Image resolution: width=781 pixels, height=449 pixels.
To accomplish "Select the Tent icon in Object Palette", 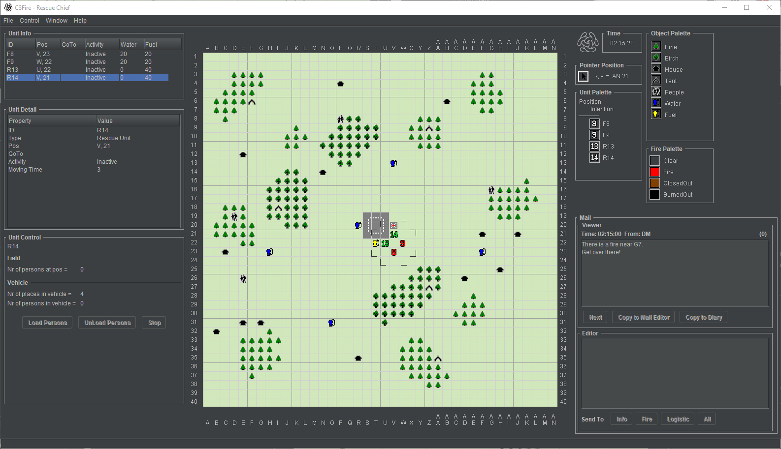I will [x=656, y=80].
